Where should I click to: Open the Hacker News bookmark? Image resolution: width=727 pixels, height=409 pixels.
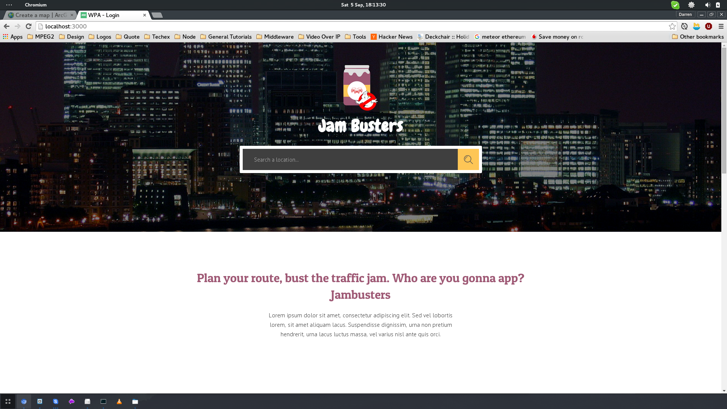point(392,37)
